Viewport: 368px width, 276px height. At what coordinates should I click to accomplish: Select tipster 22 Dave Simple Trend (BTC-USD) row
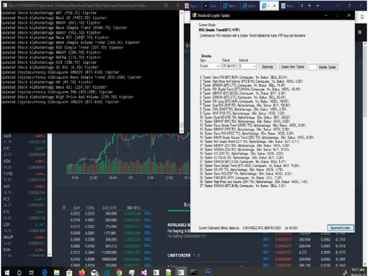pyautogui.click(x=250, y=166)
